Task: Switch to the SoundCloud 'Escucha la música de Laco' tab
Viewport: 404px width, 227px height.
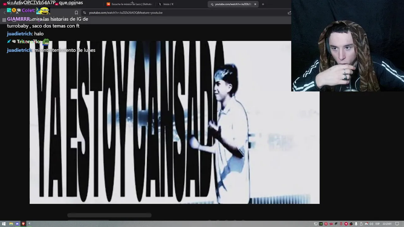Action: pos(129,4)
